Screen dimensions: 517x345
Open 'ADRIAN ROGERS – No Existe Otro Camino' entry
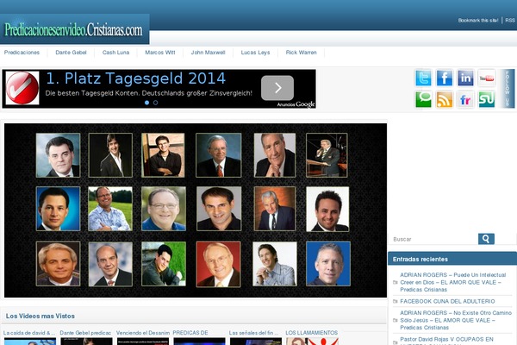(x=456, y=320)
